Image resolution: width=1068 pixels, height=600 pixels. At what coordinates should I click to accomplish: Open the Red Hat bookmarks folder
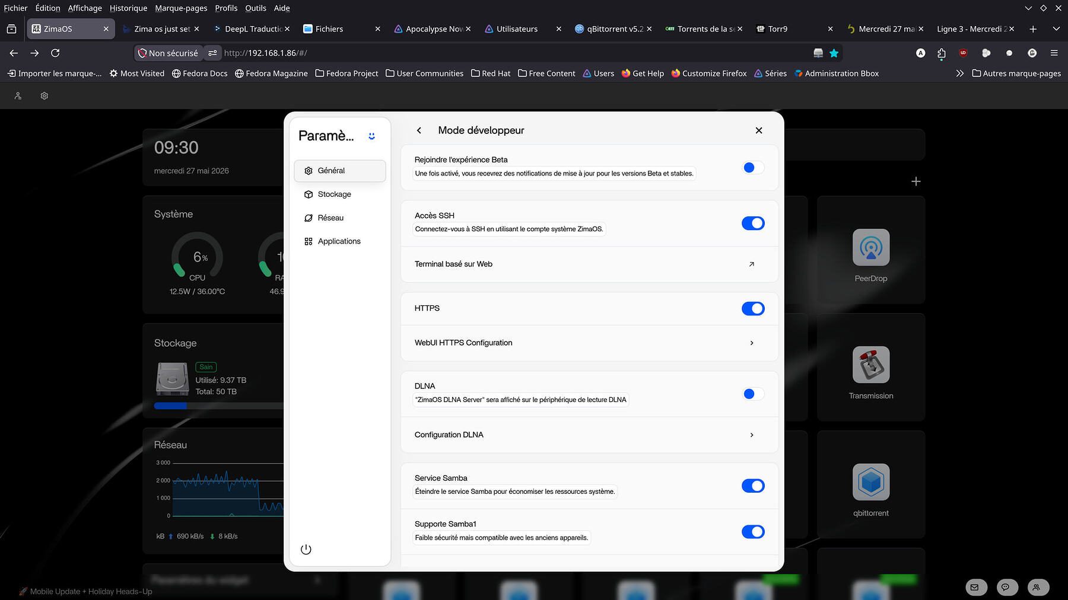[x=491, y=74]
